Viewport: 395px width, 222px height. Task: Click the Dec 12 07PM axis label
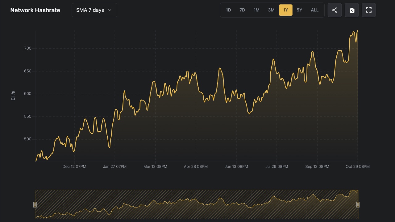(74, 166)
